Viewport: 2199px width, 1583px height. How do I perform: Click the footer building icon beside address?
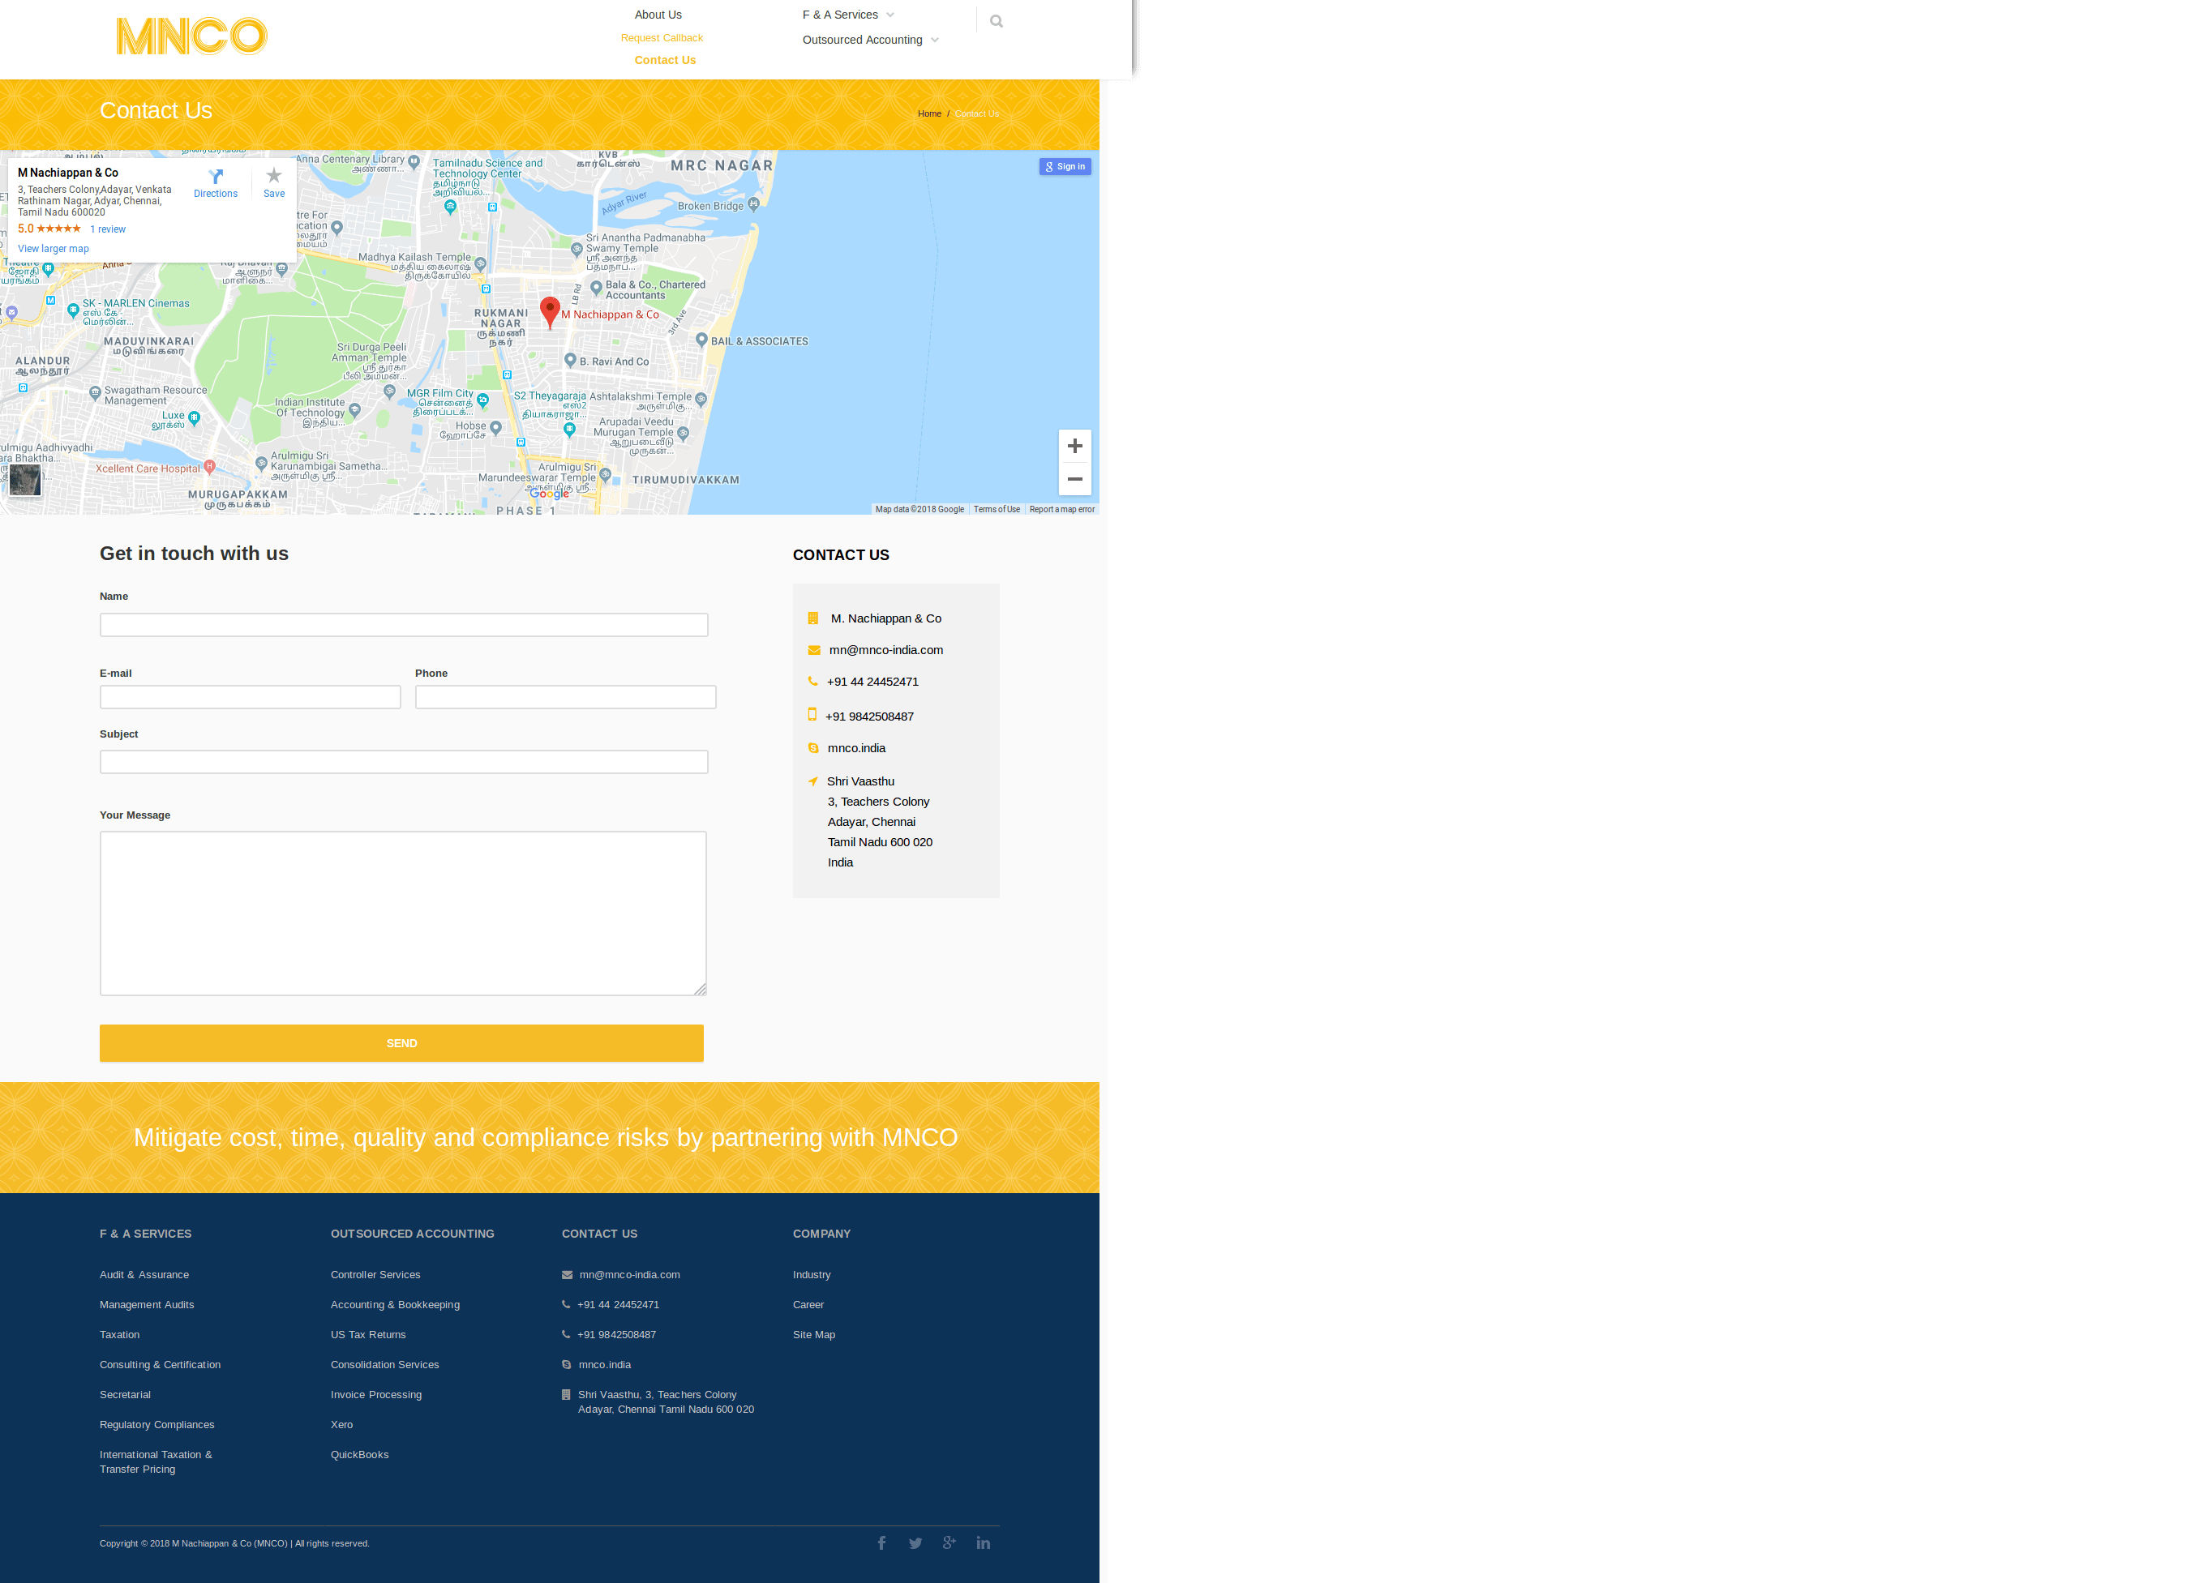coord(566,1395)
